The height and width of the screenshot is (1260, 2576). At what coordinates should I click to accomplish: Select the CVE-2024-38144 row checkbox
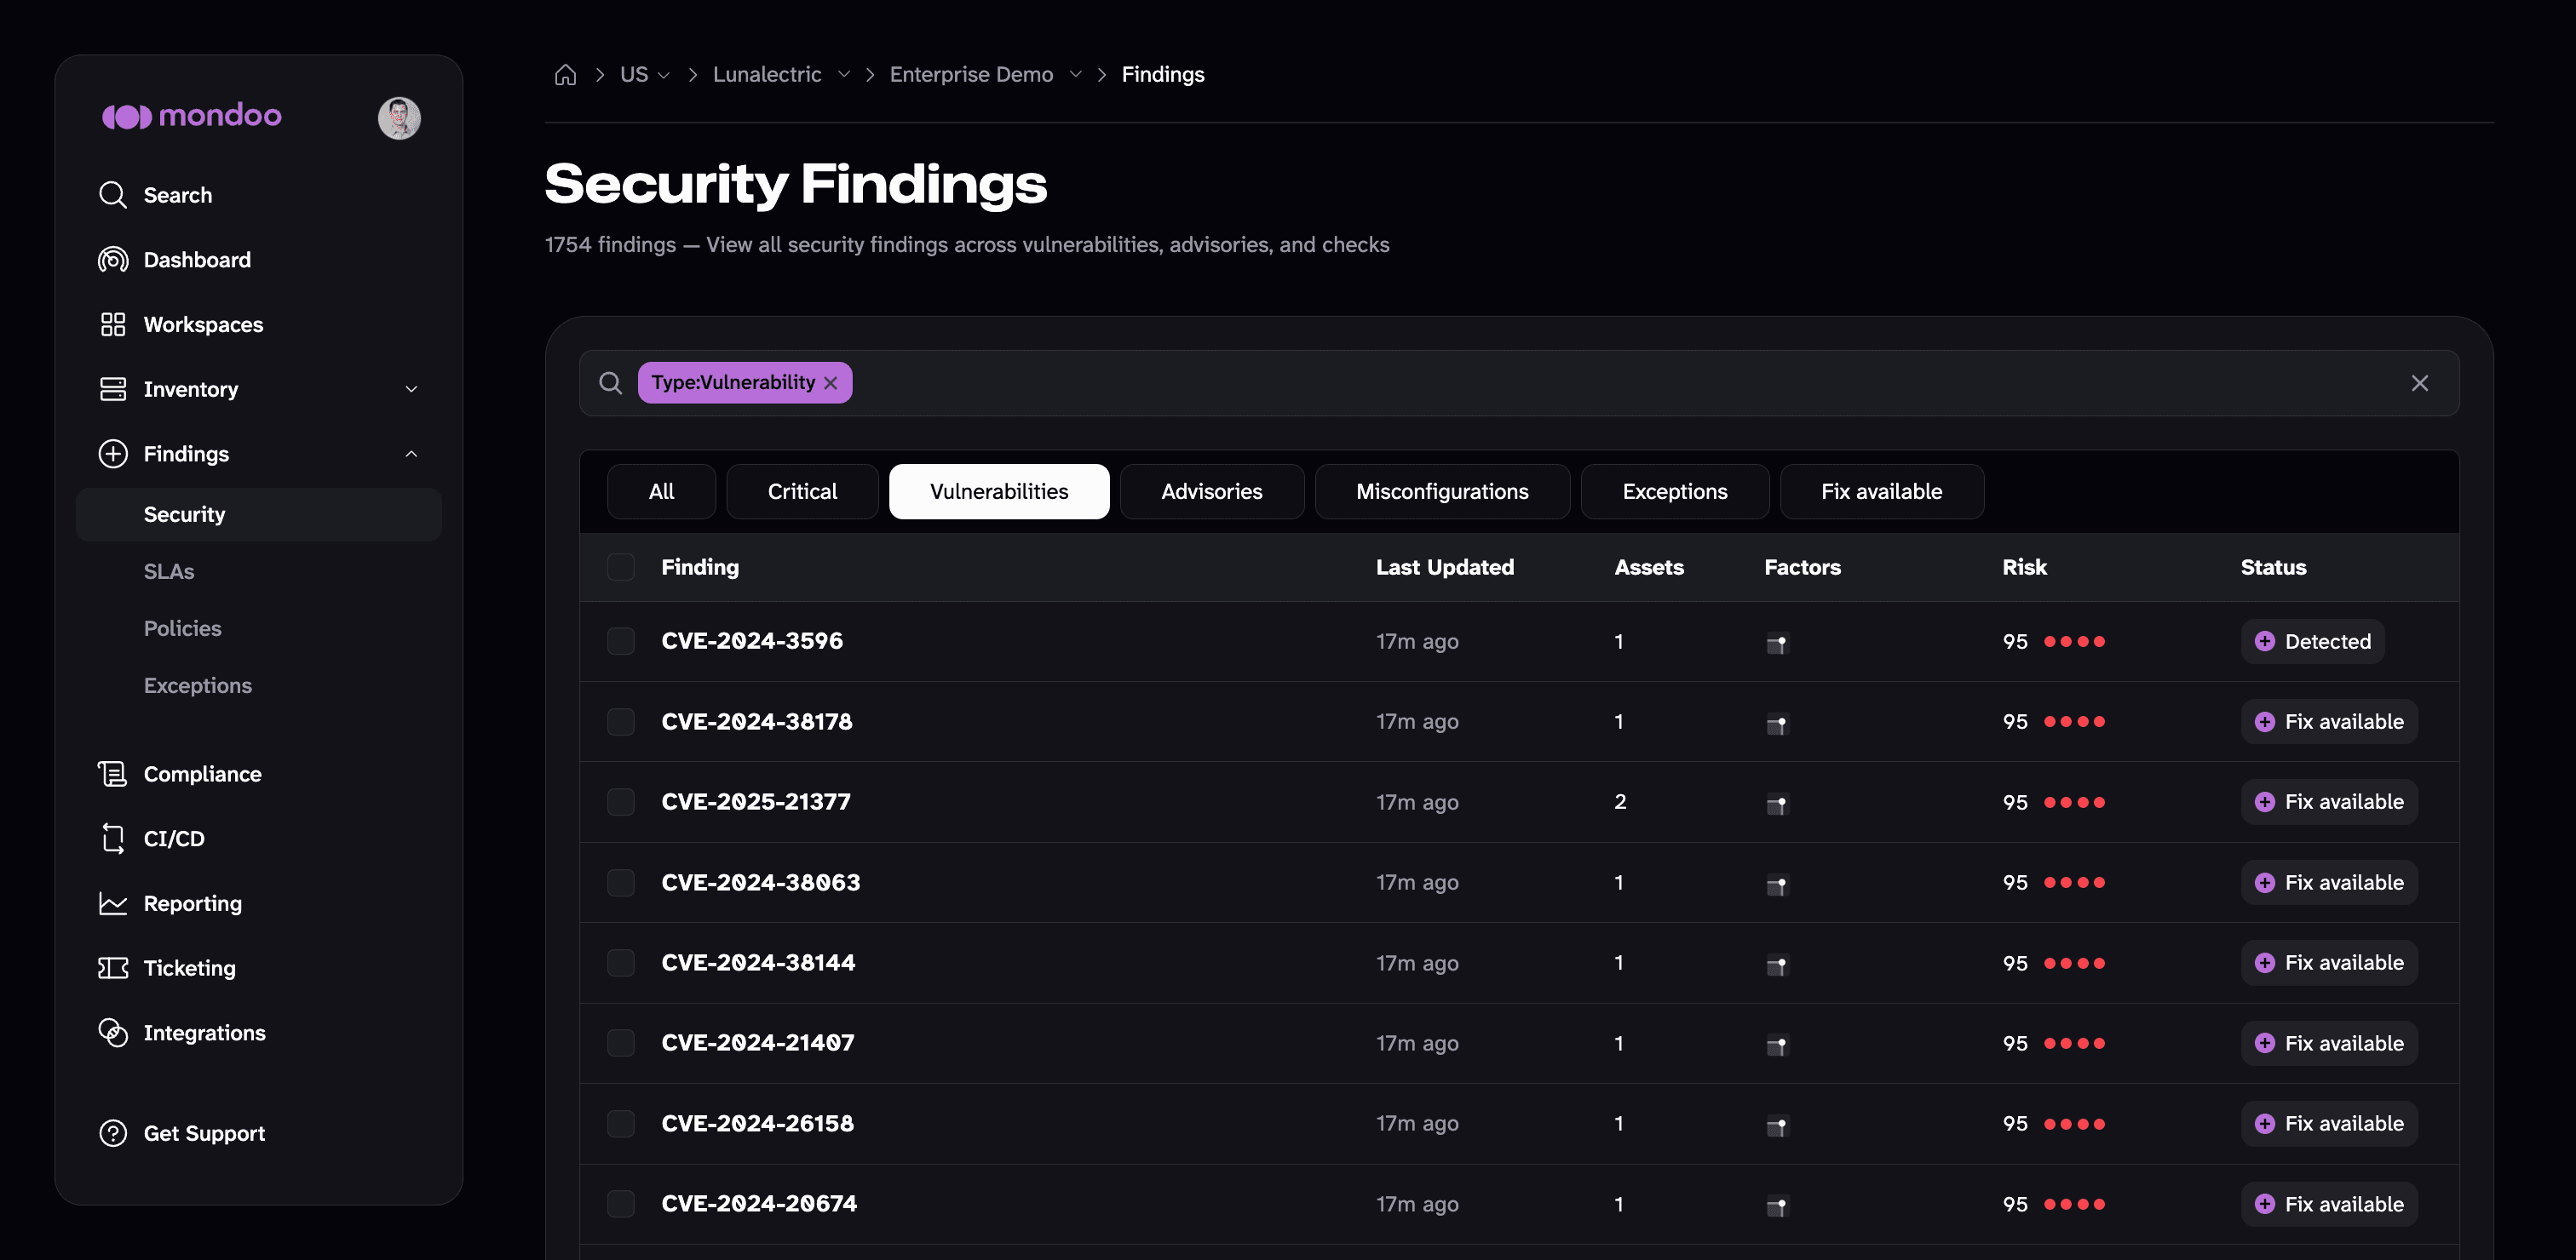coord(621,962)
